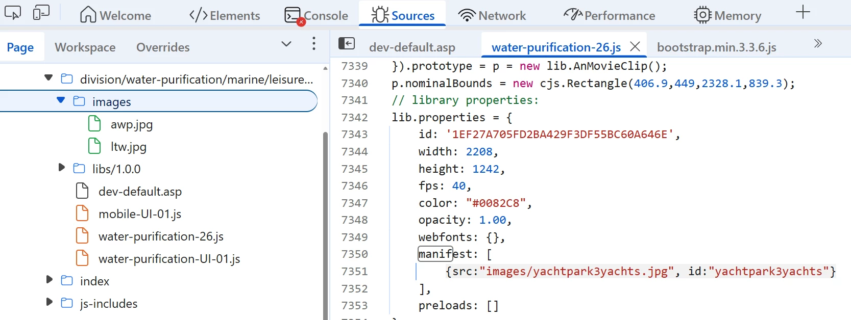Click the water-purification-UI-01.js script icon
This screenshot has width=851, height=320.
click(x=82, y=258)
